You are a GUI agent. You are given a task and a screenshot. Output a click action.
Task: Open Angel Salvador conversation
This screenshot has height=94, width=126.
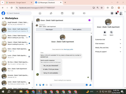coord(16,24)
